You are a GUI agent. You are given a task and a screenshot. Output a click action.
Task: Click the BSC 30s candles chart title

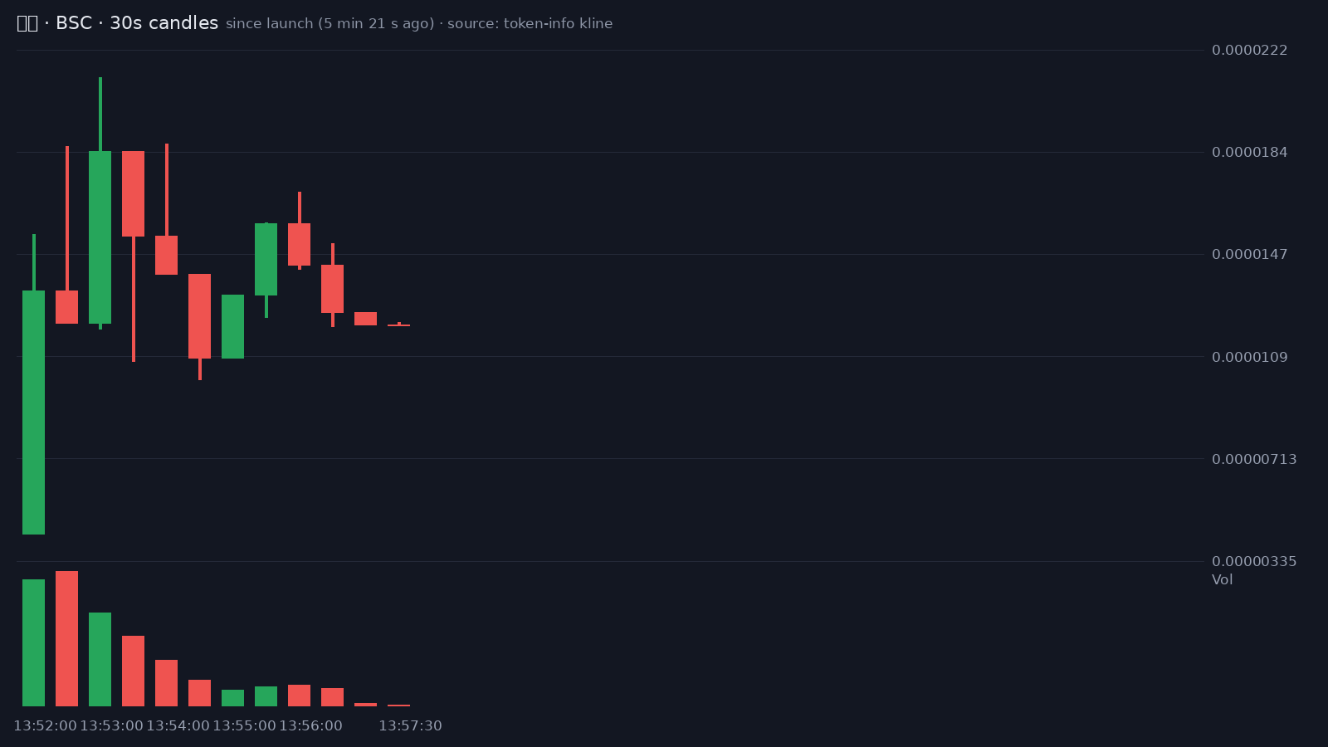click(118, 23)
